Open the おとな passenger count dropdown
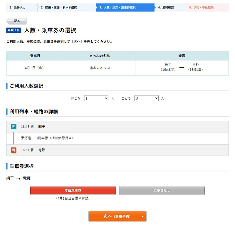The image size is (235, 225). tap(96, 98)
